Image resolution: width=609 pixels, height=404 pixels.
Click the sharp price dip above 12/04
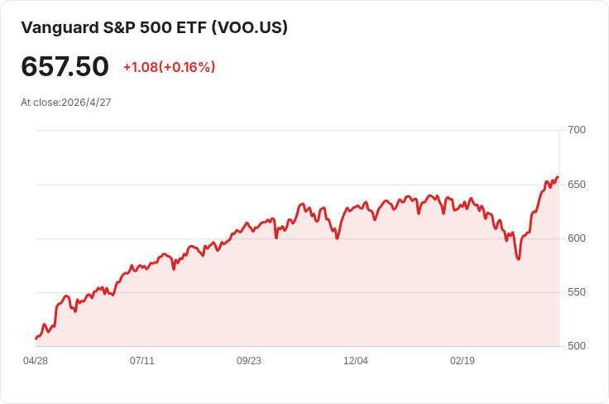[337, 238]
